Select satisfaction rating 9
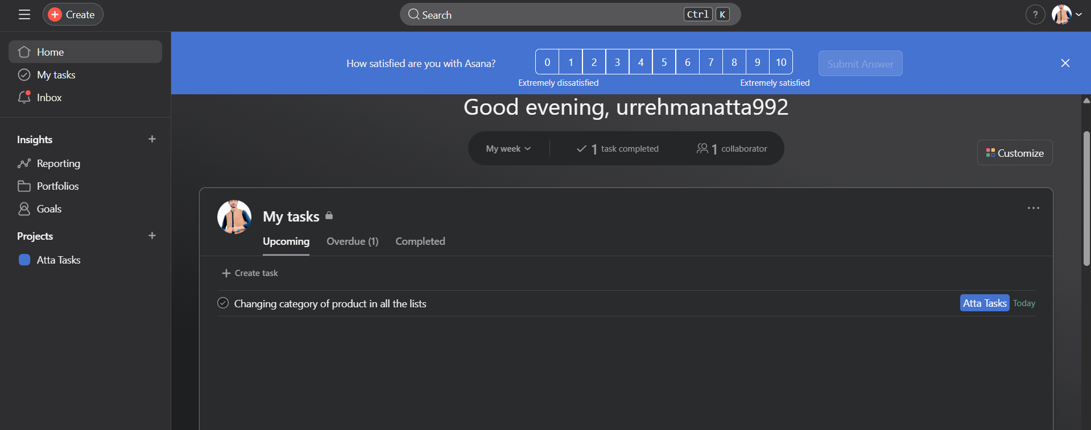Image resolution: width=1091 pixels, height=430 pixels. [757, 62]
